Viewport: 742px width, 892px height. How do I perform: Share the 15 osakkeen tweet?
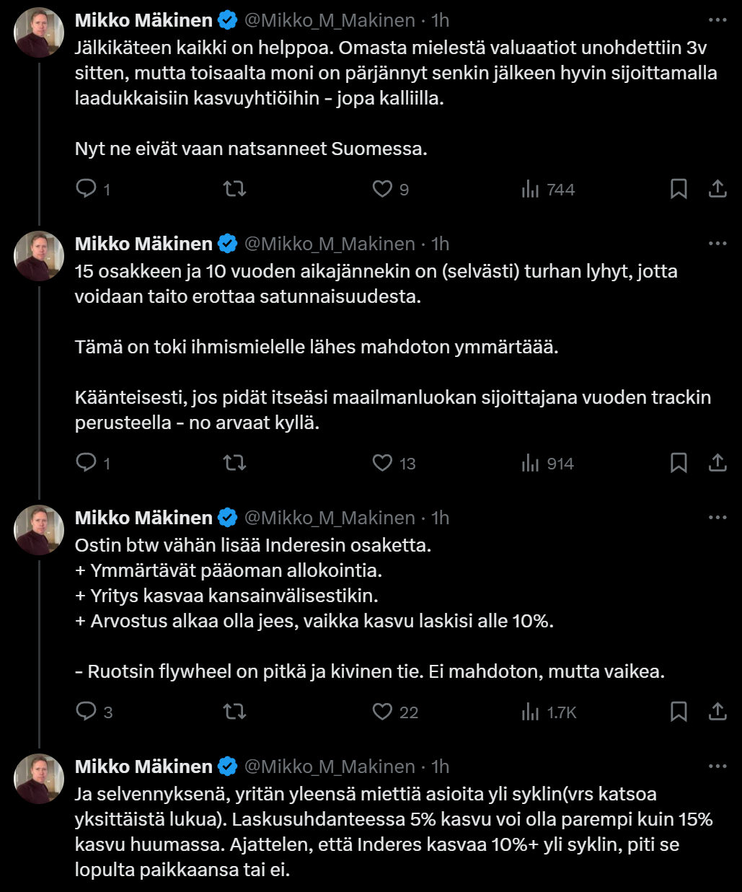point(717,463)
